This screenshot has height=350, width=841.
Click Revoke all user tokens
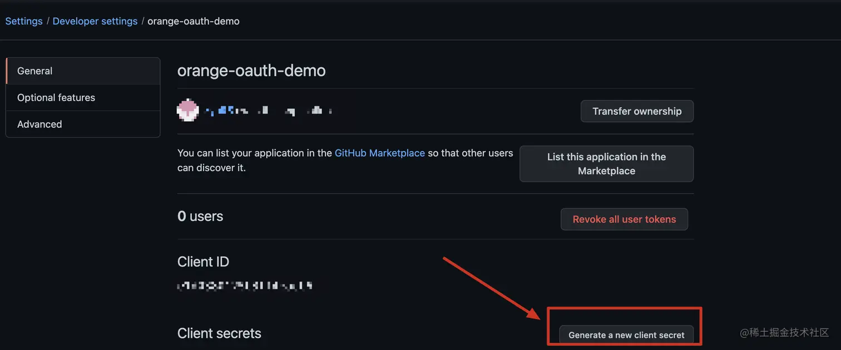[x=624, y=219]
